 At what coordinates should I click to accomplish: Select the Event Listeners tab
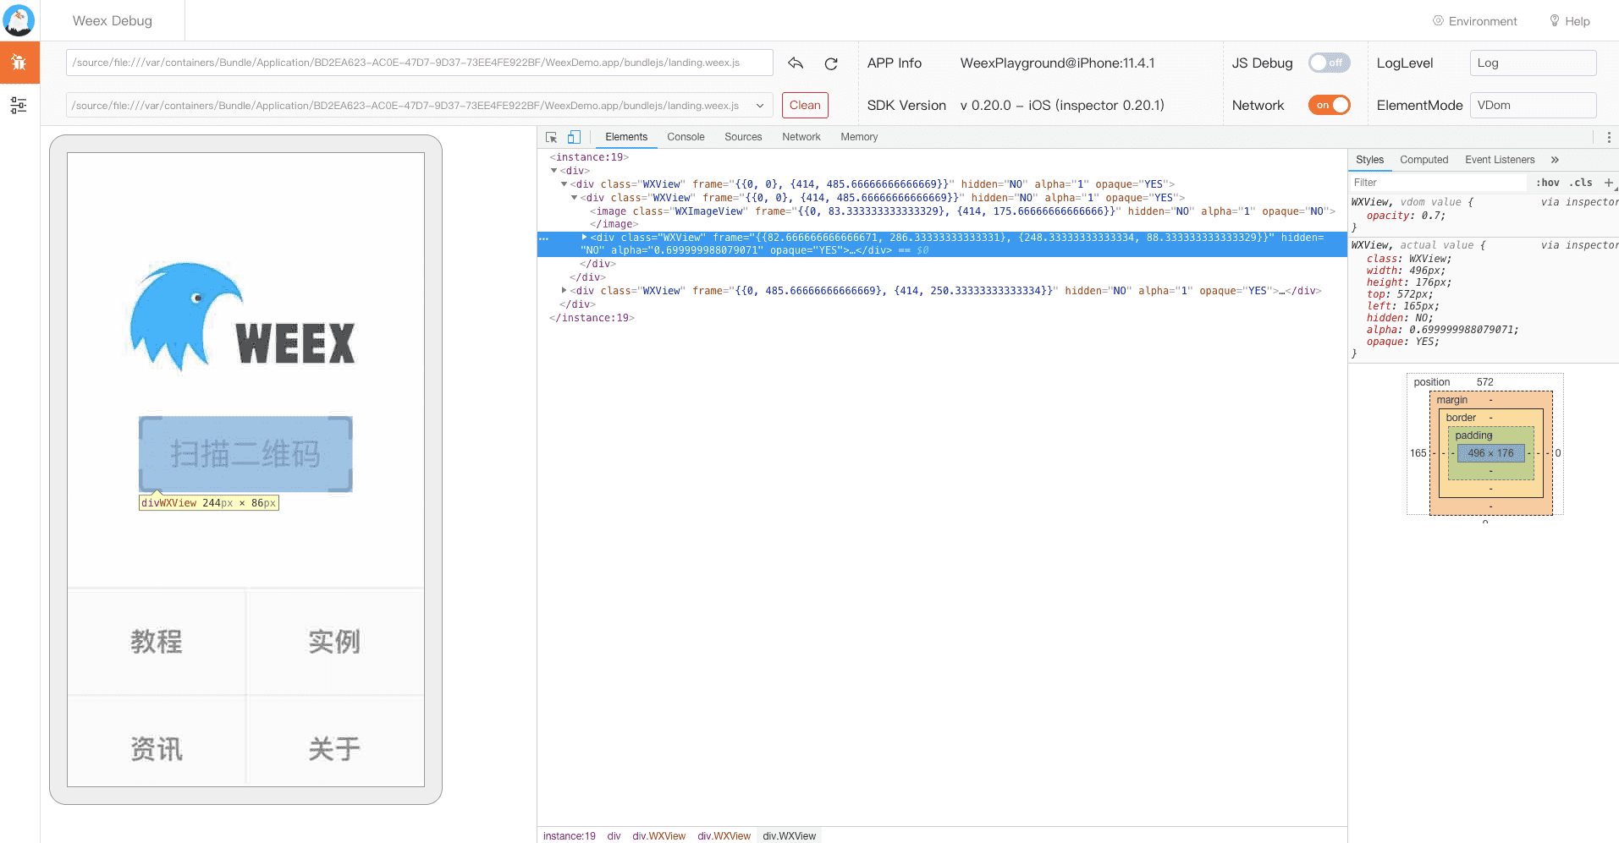tap(1500, 160)
